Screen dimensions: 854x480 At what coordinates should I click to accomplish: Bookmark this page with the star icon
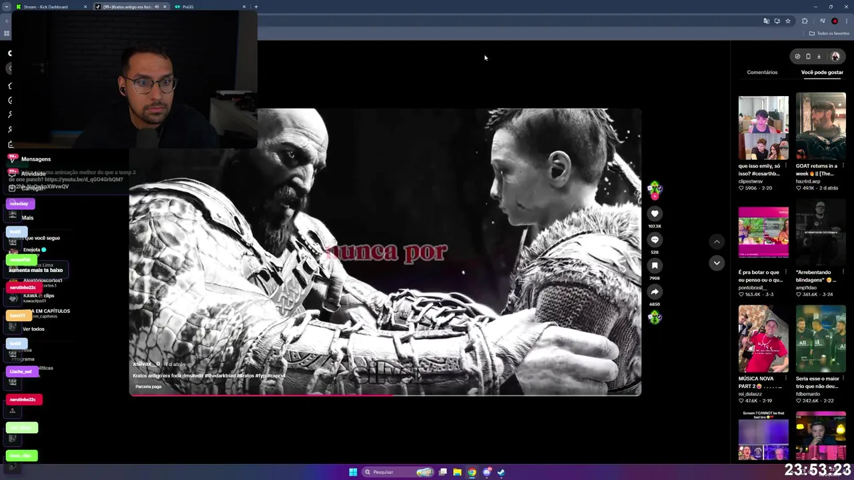788,21
